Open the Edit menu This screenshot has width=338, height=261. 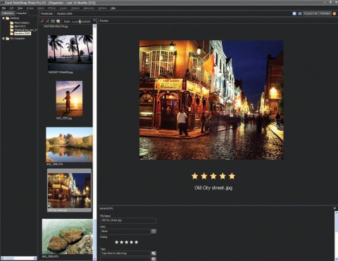pyautogui.click(x=11, y=8)
